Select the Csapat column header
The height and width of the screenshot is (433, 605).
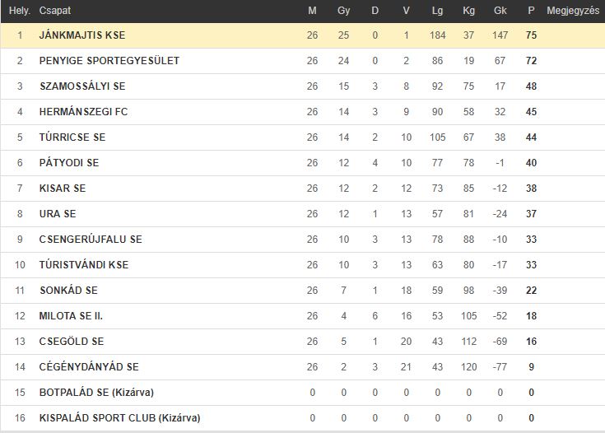55,11
